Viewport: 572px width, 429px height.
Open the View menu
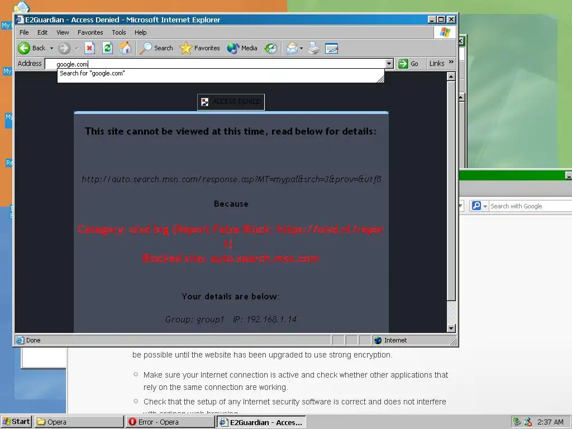tap(63, 32)
